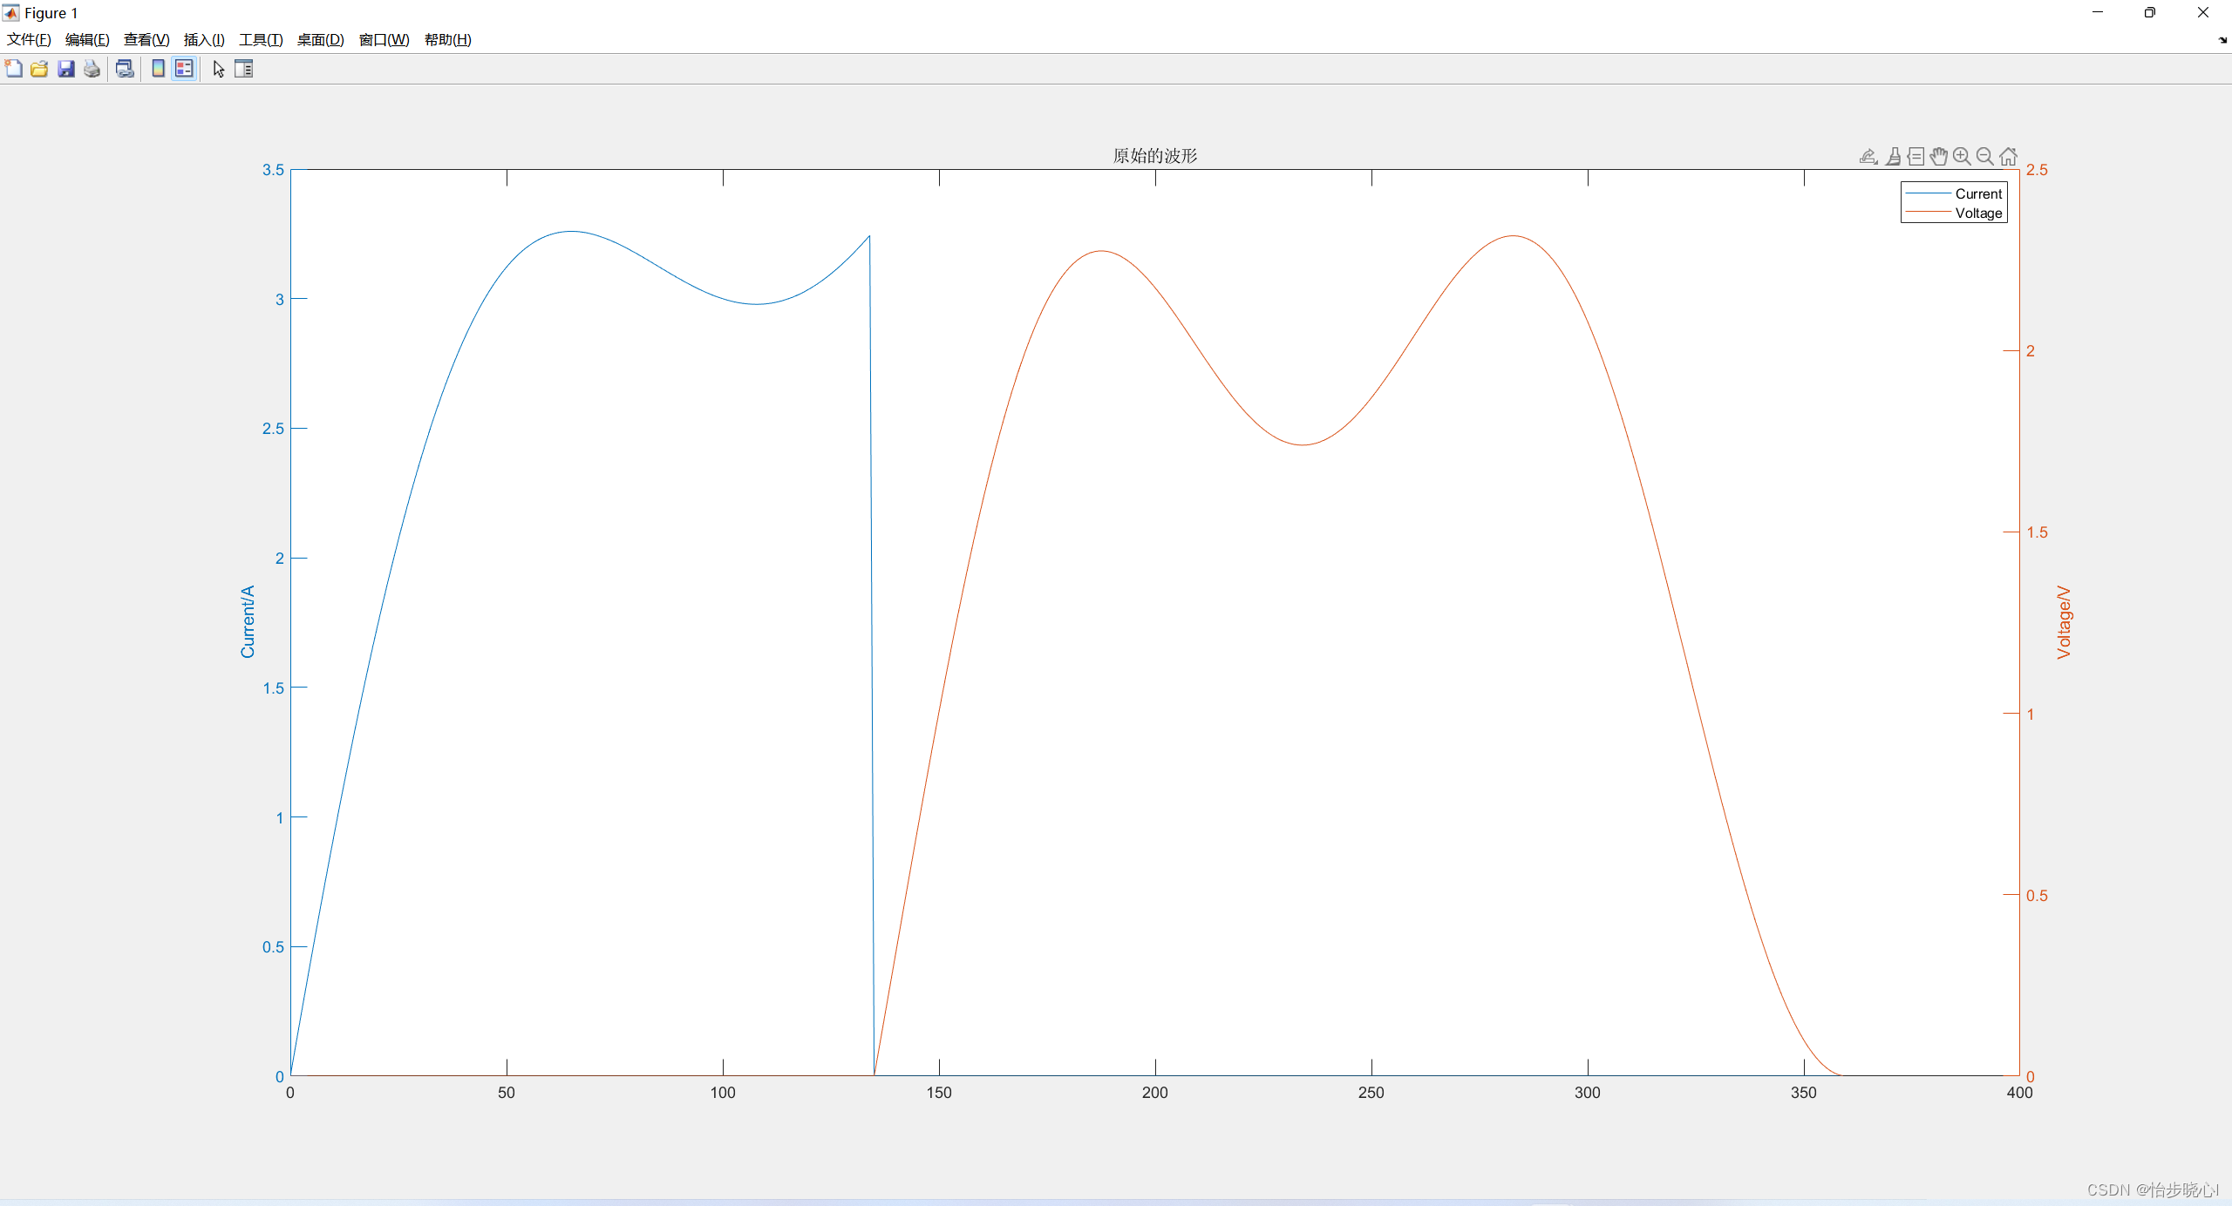Click the blue Current legend line sample
Image resolution: width=2232 pixels, height=1206 pixels.
pyautogui.click(x=1928, y=193)
